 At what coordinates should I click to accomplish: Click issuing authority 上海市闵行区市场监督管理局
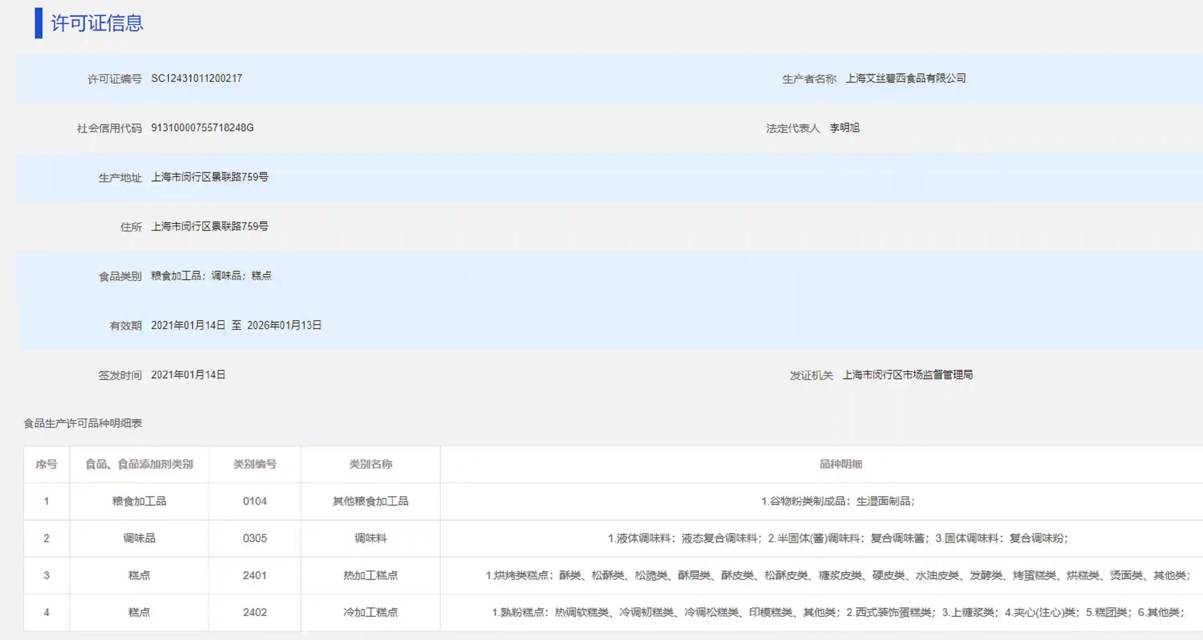[x=907, y=375]
